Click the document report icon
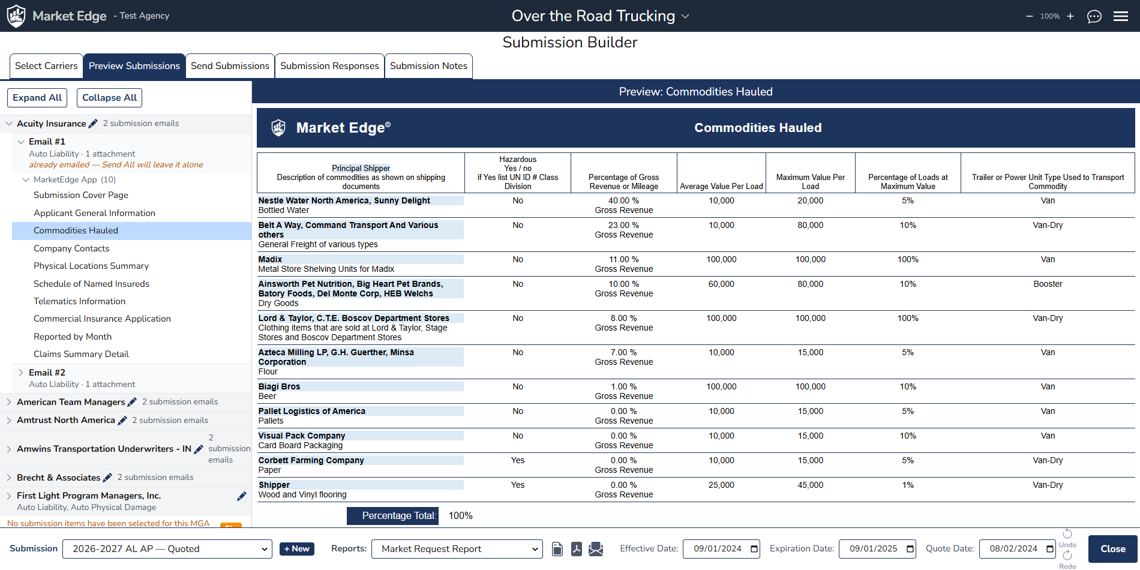1140x570 pixels. click(x=557, y=549)
